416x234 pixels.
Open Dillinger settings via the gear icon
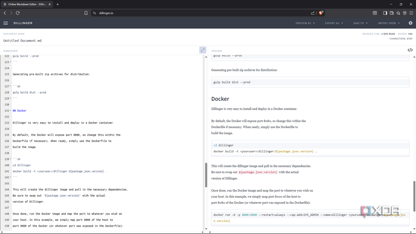pyautogui.click(x=410, y=23)
